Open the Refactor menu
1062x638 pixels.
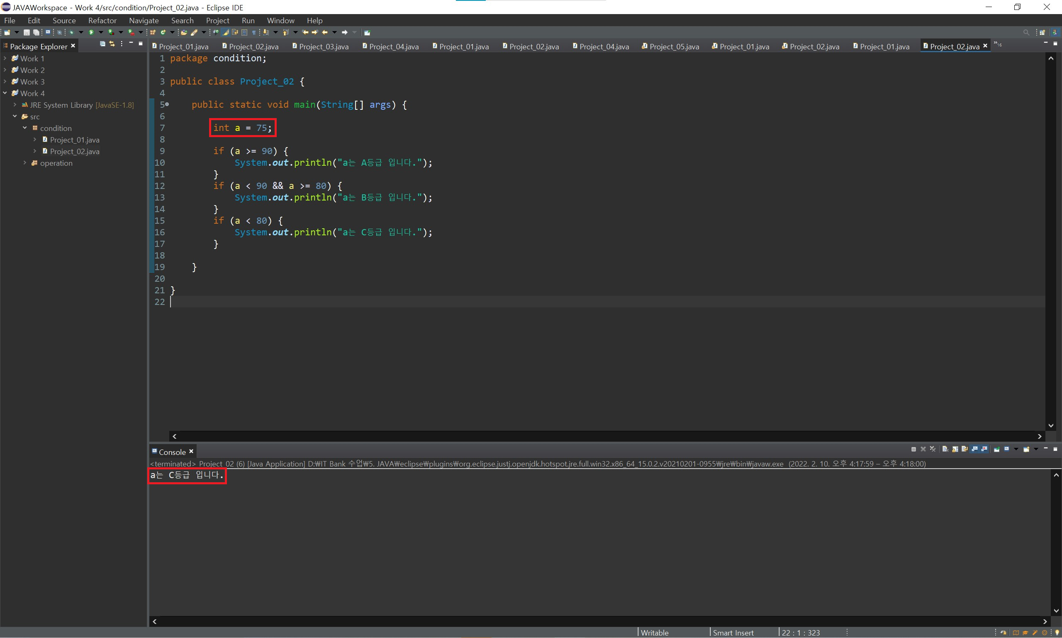(102, 21)
